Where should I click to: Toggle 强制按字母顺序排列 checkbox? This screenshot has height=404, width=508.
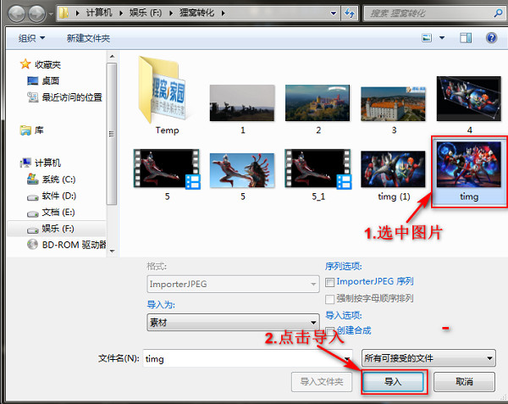tap(330, 299)
